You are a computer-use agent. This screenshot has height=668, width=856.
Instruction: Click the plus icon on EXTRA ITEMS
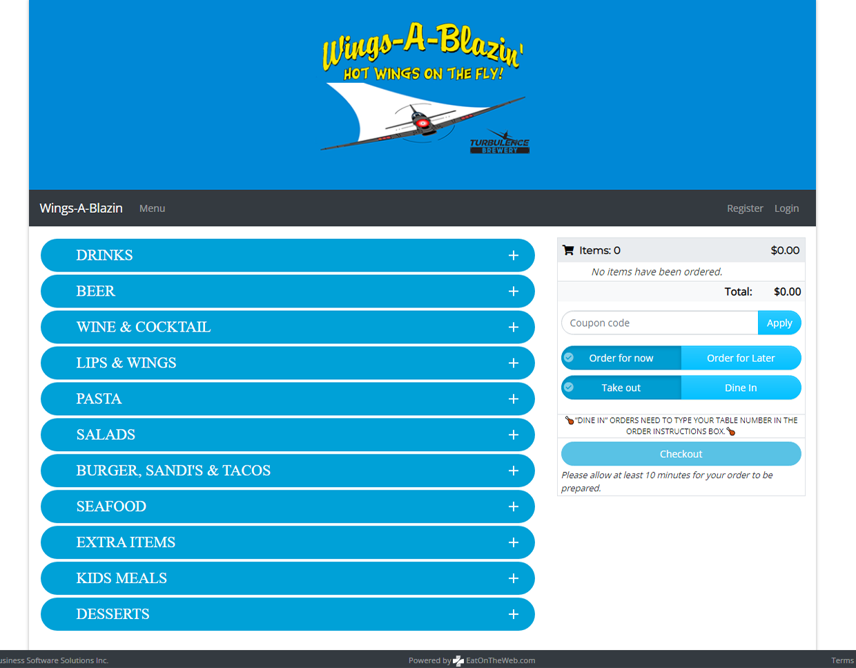(514, 543)
